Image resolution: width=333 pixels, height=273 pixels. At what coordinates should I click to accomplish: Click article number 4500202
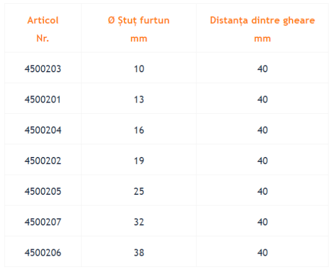point(43,161)
